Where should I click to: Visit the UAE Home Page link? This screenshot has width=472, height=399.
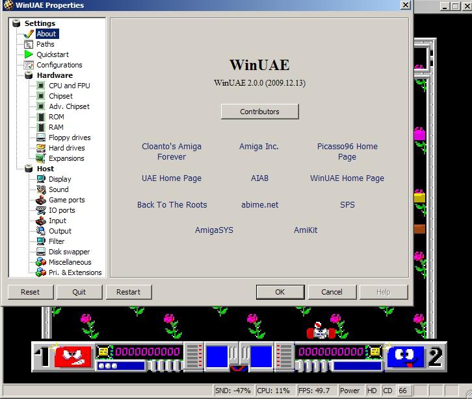click(172, 178)
